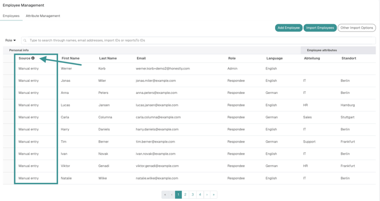Open Other Import Options
380x201 pixels.
point(357,28)
